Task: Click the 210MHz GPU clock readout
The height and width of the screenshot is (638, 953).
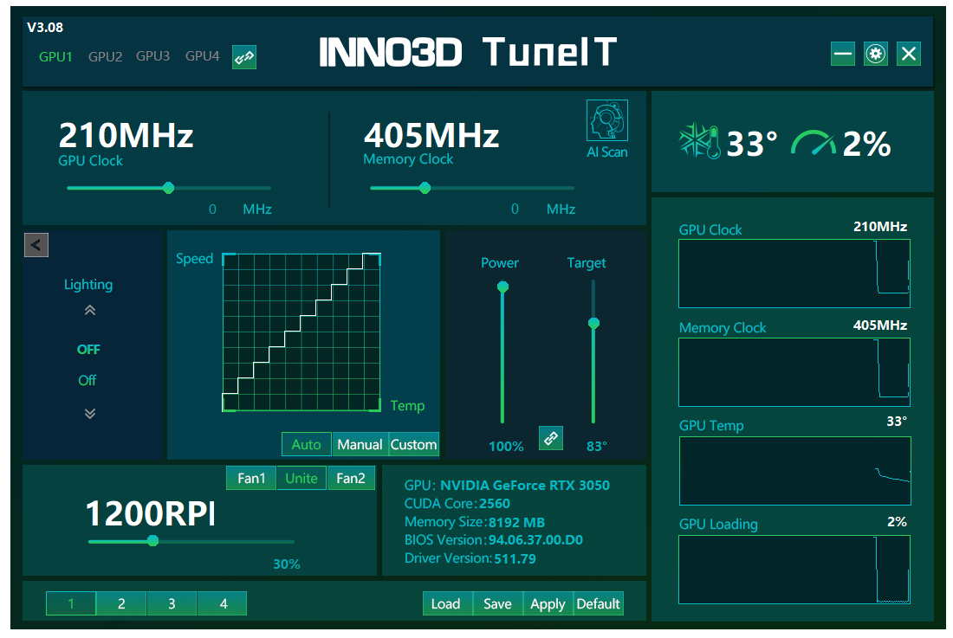Action: click(x=126, y=135)
